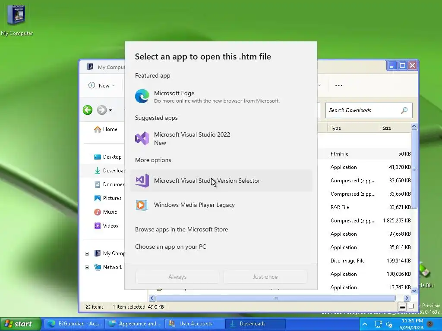Open Pictures folder in the sidebar

click(x=107, y=198)
